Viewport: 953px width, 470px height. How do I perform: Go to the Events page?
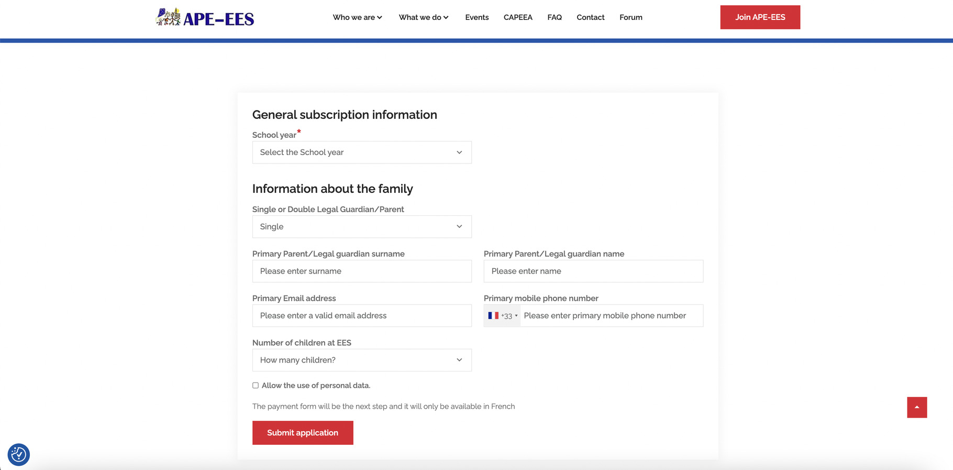(x=477, y=17)
